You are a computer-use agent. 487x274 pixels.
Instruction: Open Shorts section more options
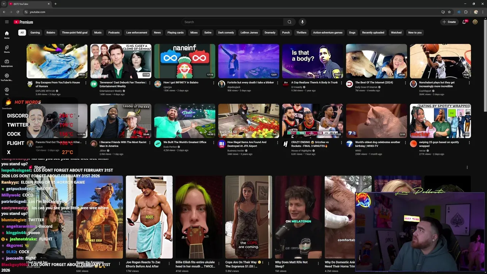467,167
